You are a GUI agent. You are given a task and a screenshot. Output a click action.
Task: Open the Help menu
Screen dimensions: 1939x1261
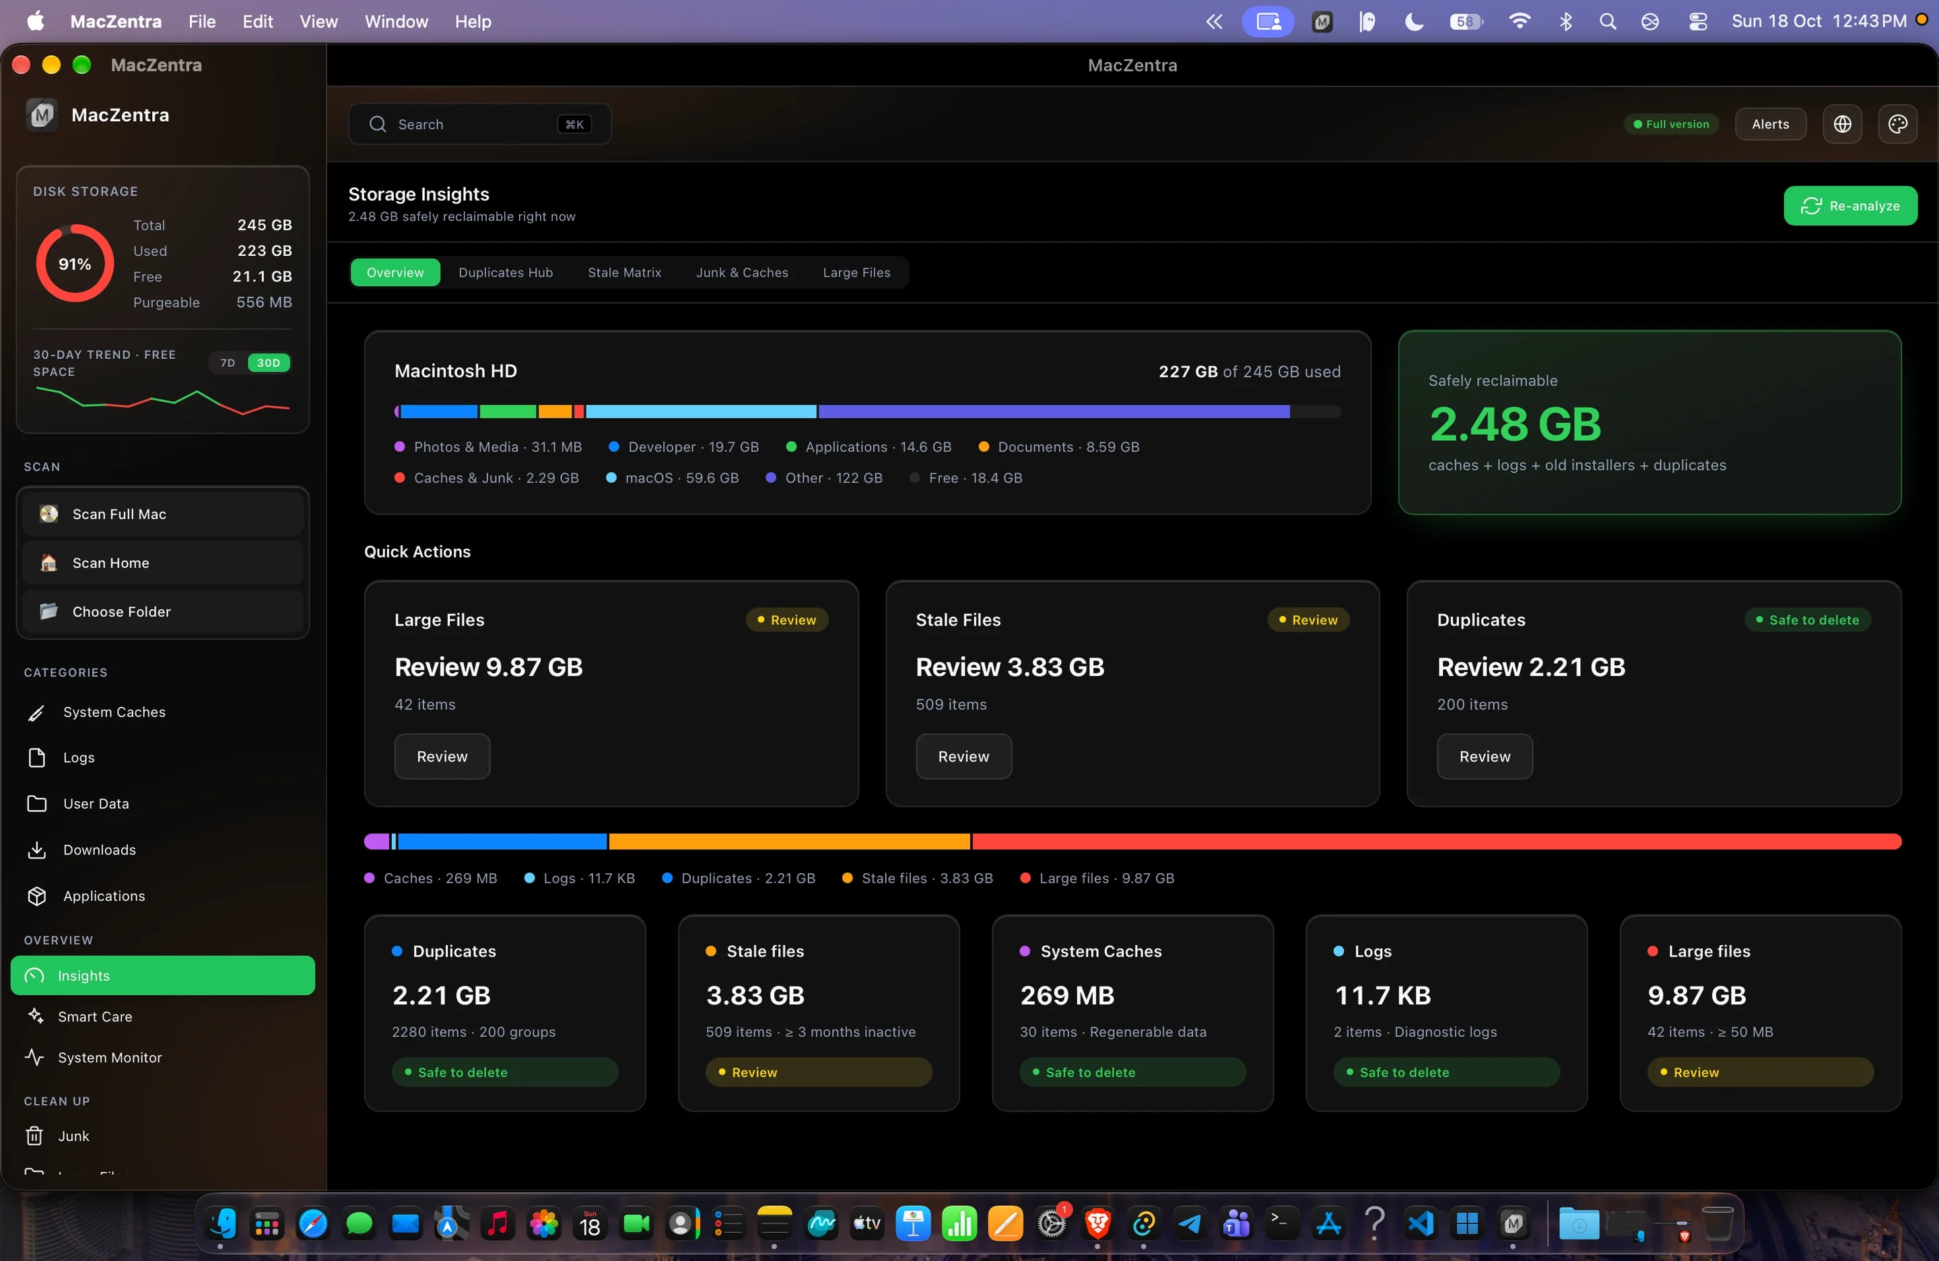click(x=473, y=21)
